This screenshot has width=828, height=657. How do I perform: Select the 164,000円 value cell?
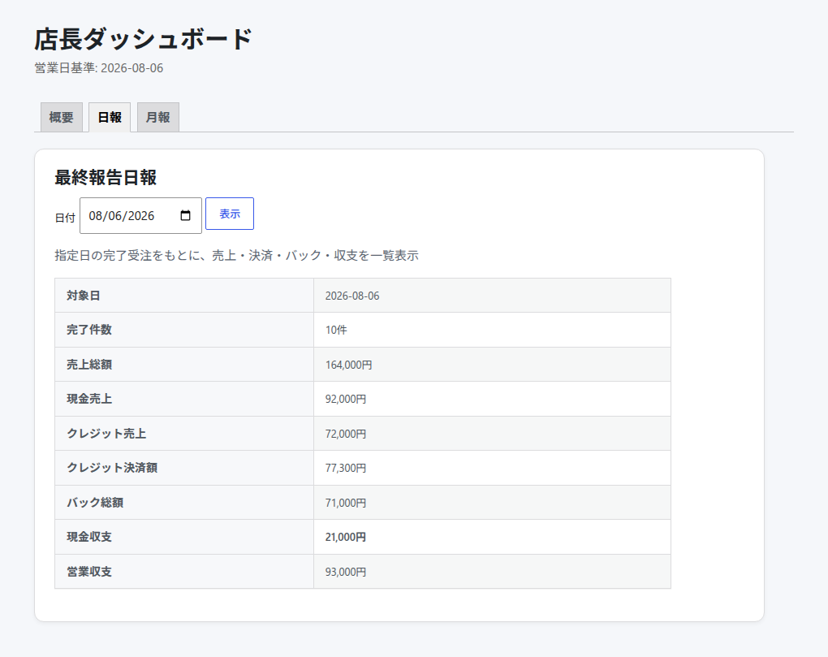tap(492, 365)
